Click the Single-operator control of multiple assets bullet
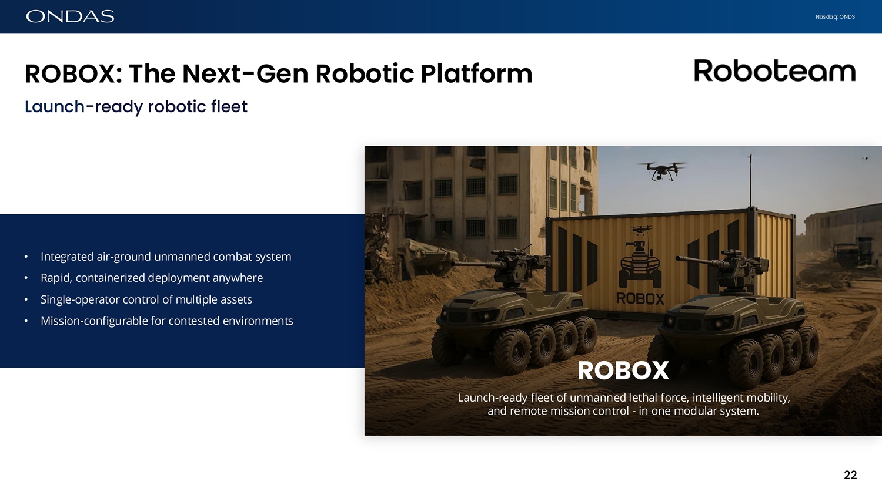 146,299
